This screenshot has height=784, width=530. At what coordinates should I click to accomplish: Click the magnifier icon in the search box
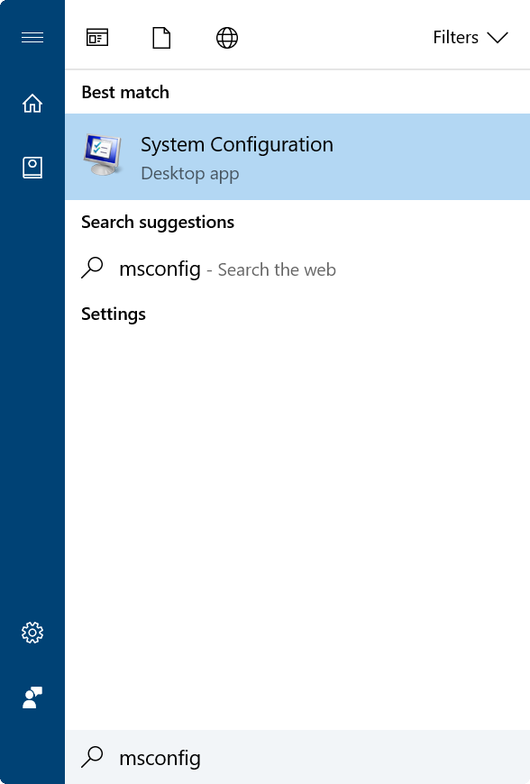coord(91,758)
